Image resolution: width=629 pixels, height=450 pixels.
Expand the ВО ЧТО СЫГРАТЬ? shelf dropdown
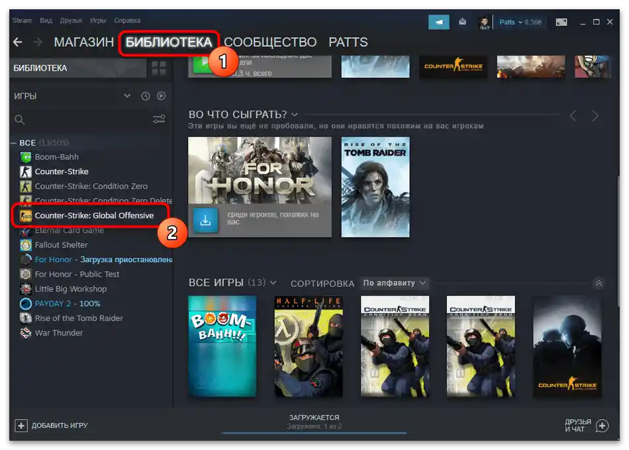295,114
